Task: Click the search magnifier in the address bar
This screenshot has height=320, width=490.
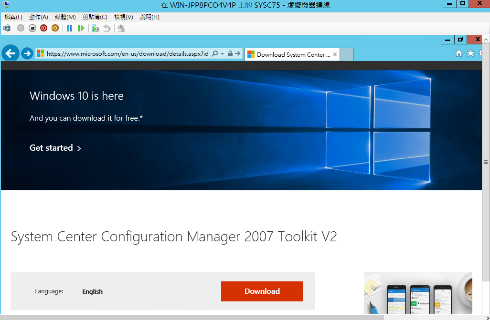Action: [x=215, y=53]
